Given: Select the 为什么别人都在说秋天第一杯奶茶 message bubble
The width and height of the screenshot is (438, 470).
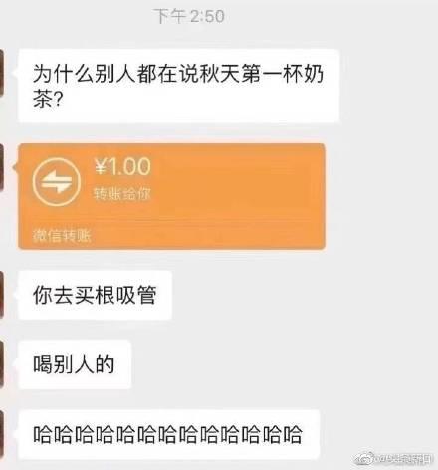Looking at the screenshot, I should click(x=179, y=86).
